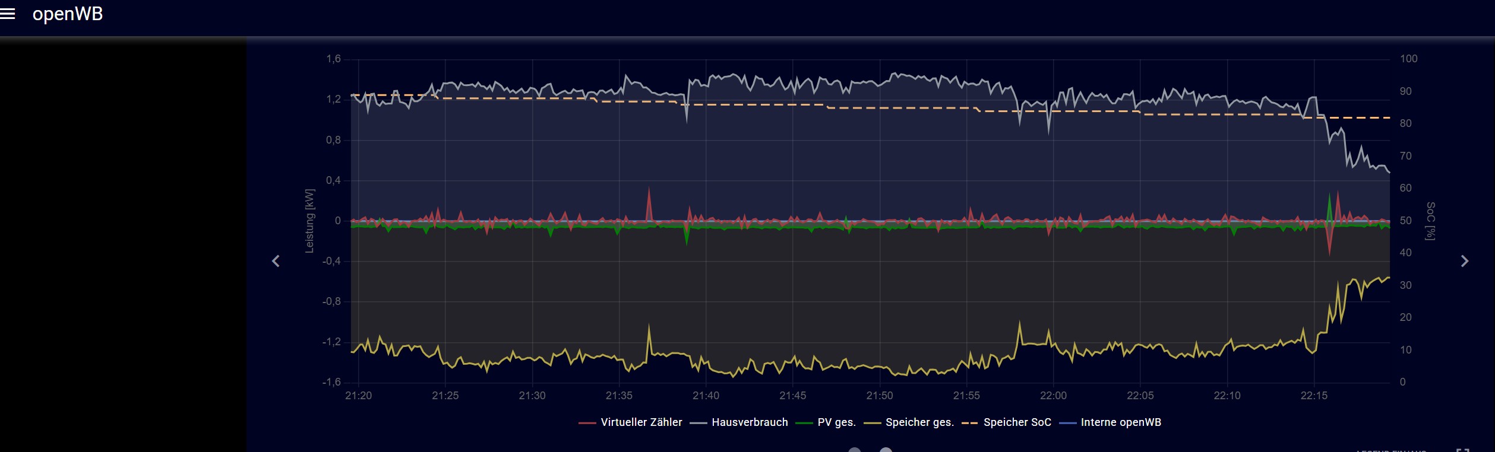Click the Leistung [kW] axis title

tap(309, 221)
